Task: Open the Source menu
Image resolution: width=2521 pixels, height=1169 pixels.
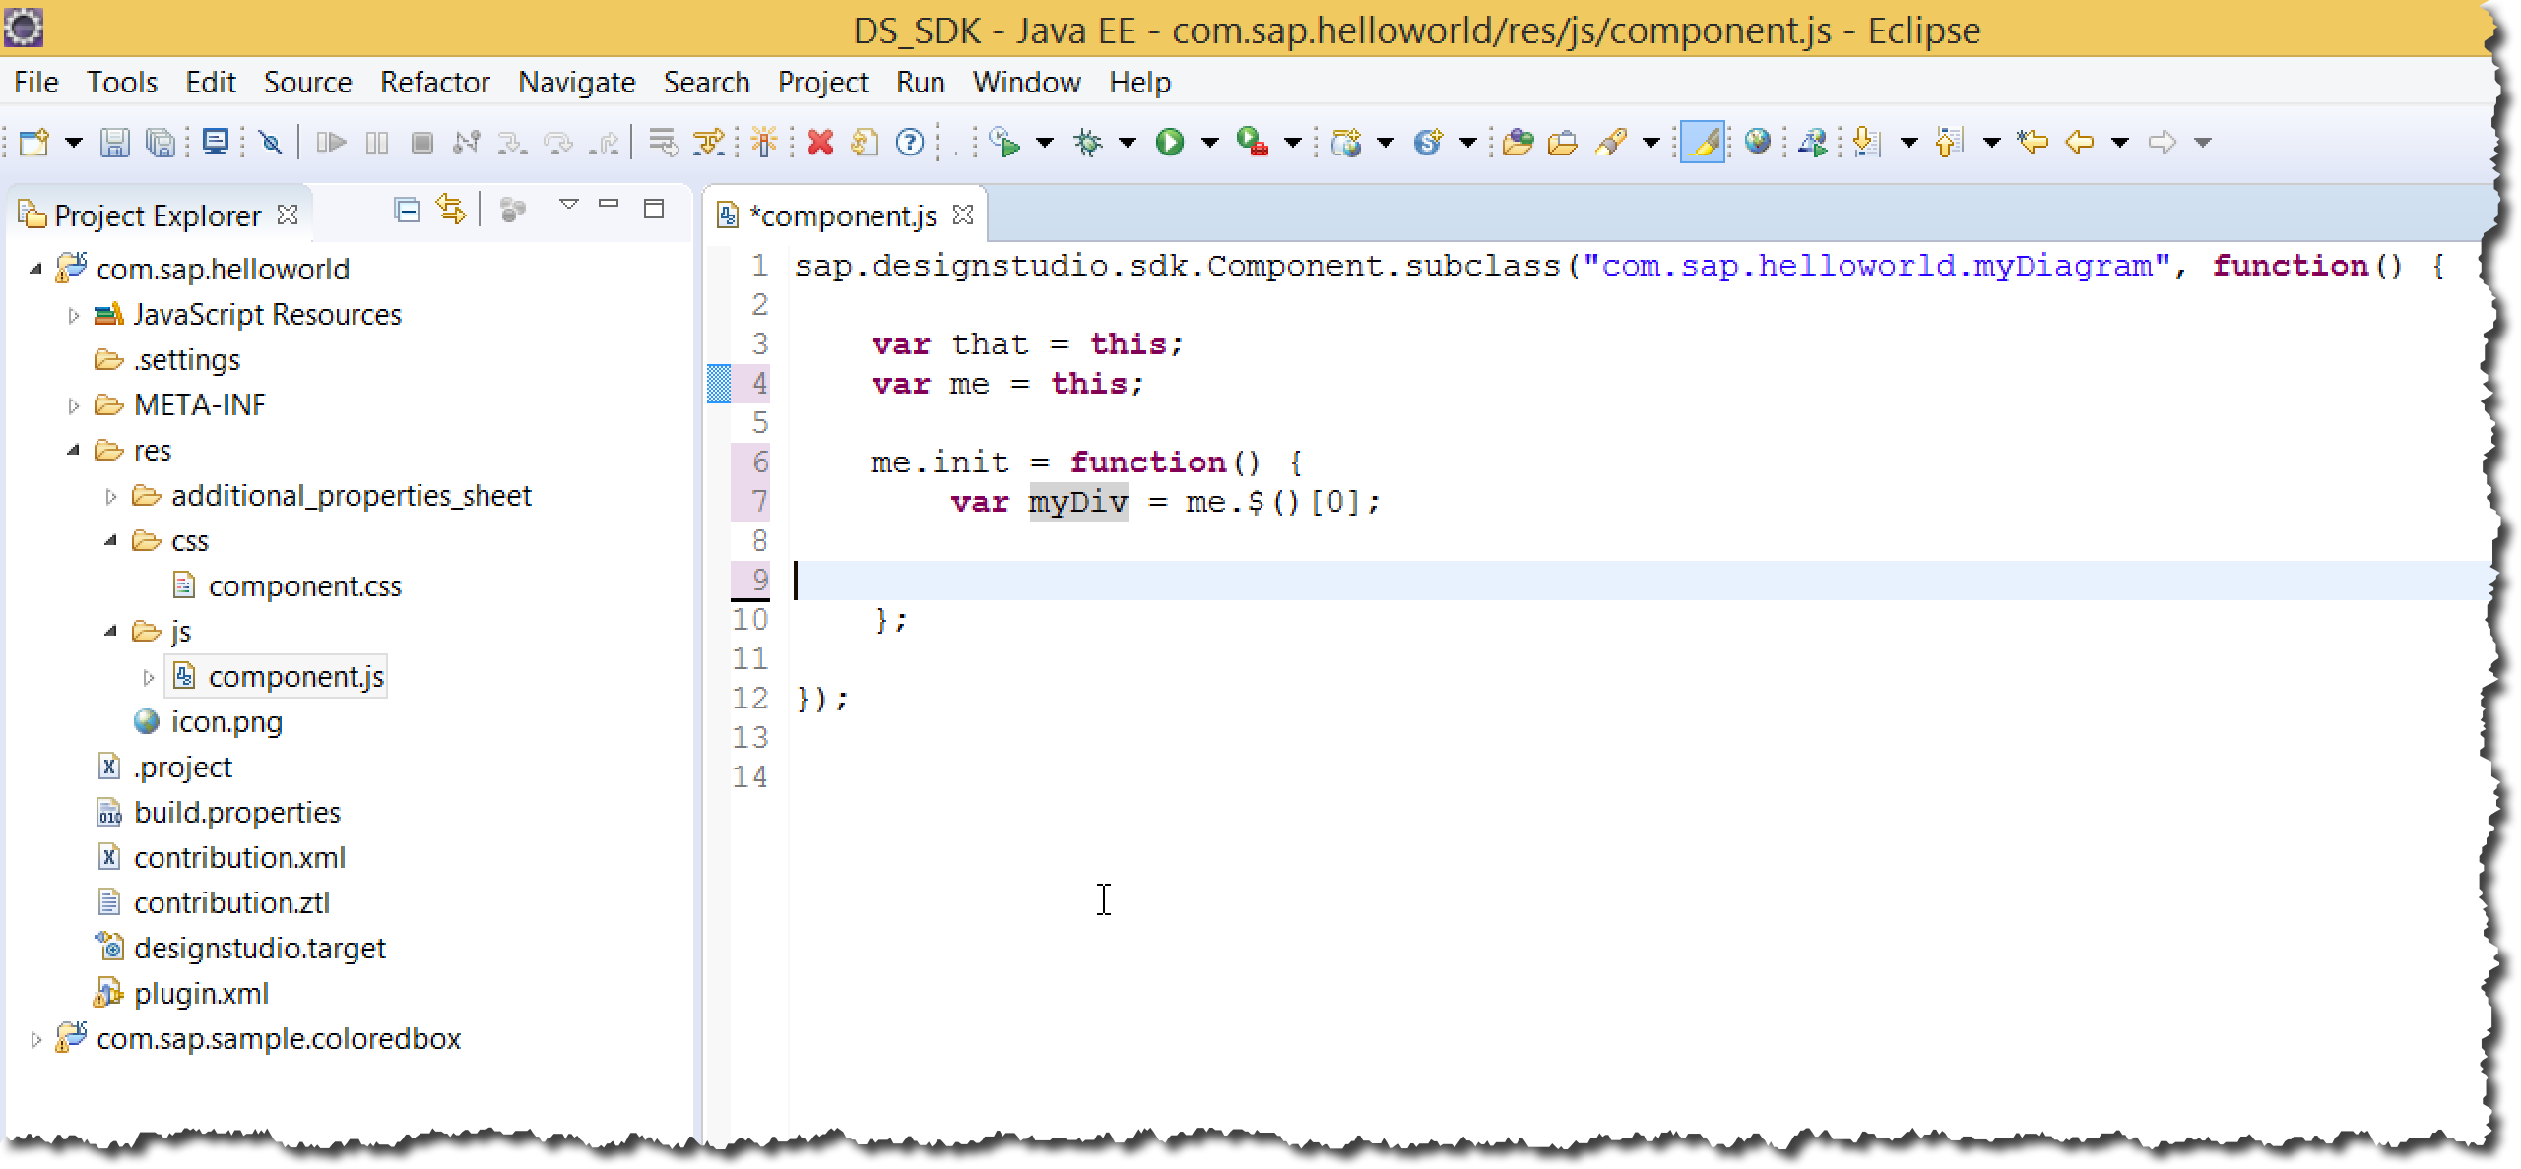Action: 307,83
